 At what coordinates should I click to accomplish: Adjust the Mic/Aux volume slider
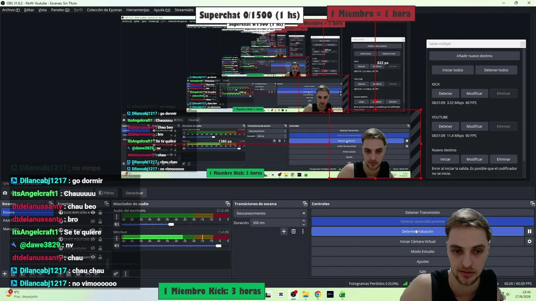(218, 245)
